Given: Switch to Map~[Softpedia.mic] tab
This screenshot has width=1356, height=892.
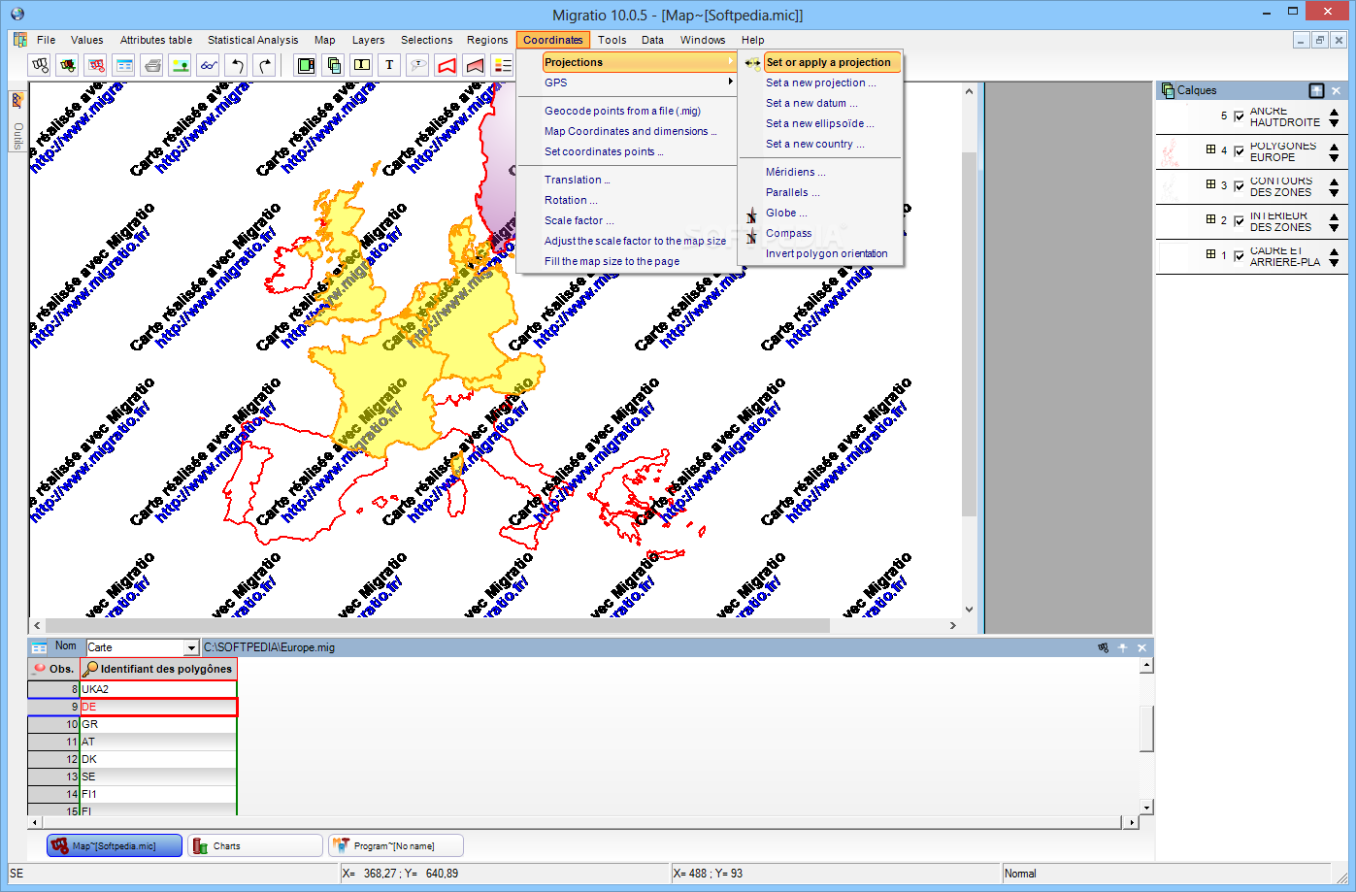Looking at the screenshot, I should point(115,845).
